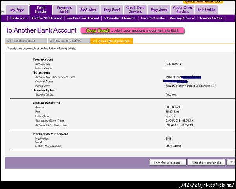The height and width of the screenshot is (189, 236).
Task: Click Open an online account banner
Action: click(203, 2)
